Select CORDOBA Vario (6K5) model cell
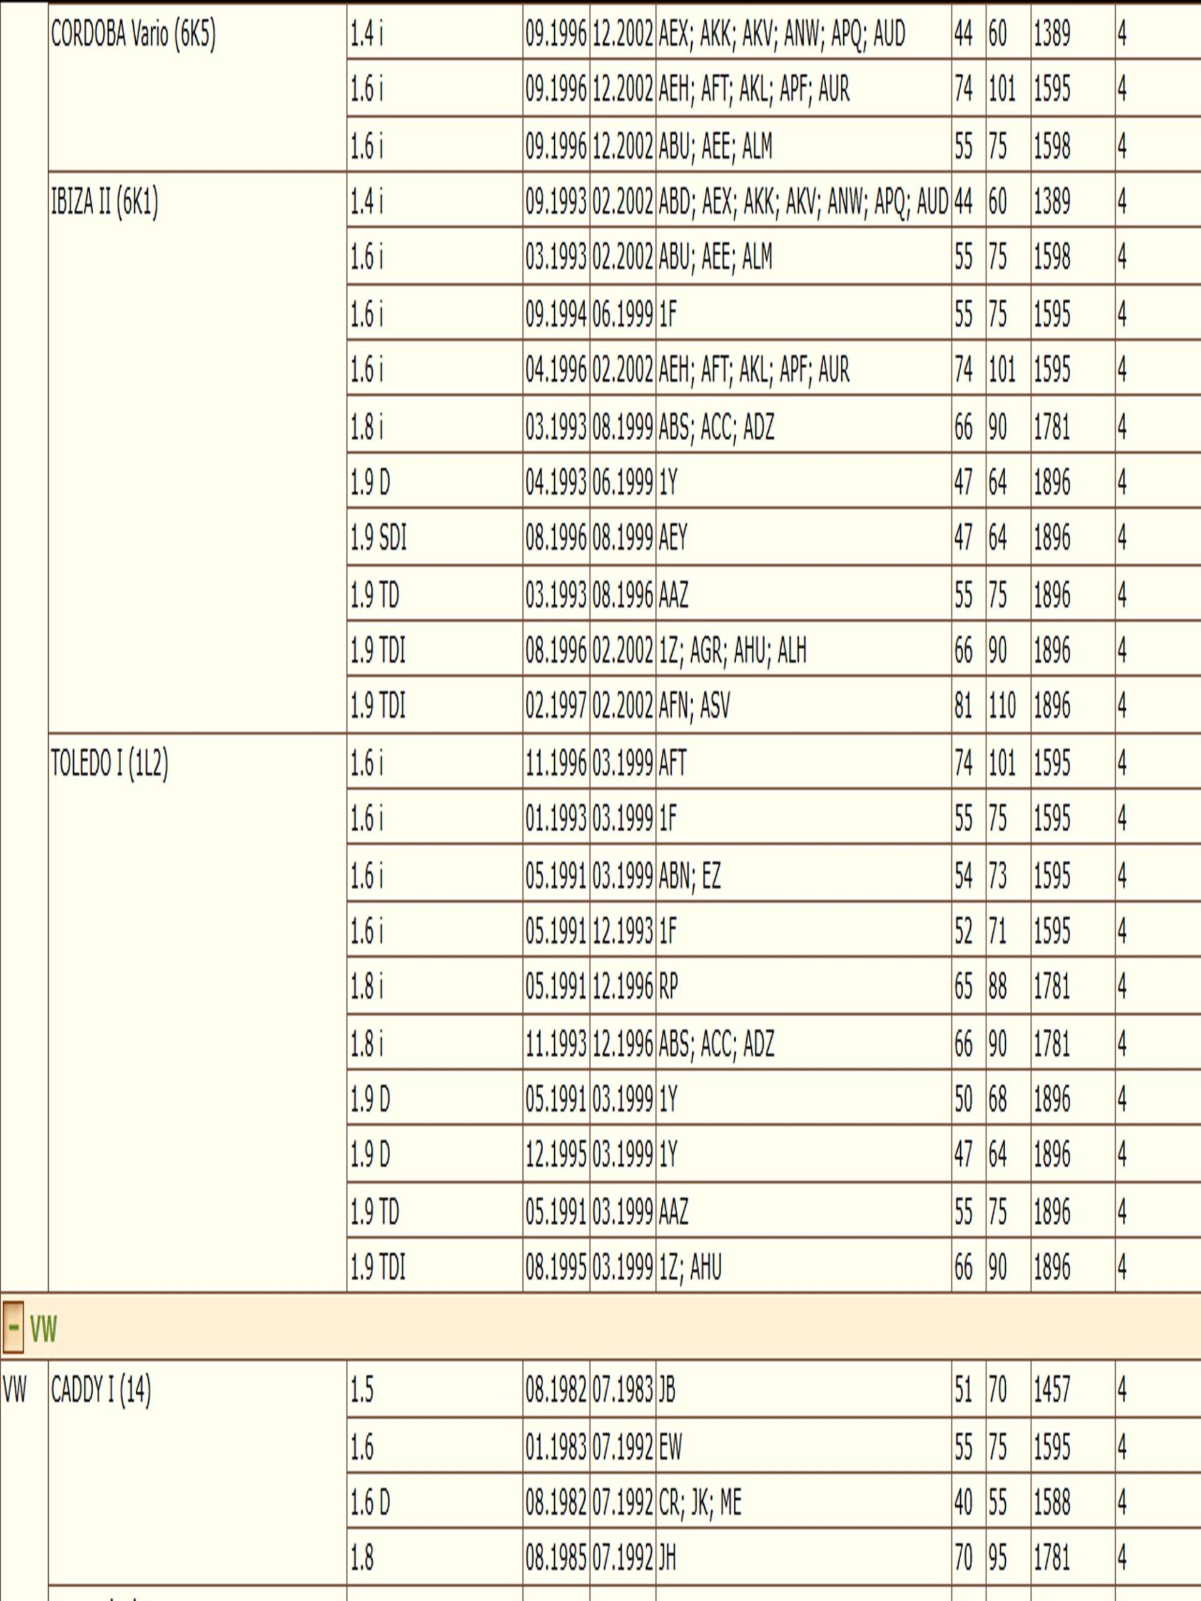The height and width of the screenshot is (1601, 1201). (133, 35)
